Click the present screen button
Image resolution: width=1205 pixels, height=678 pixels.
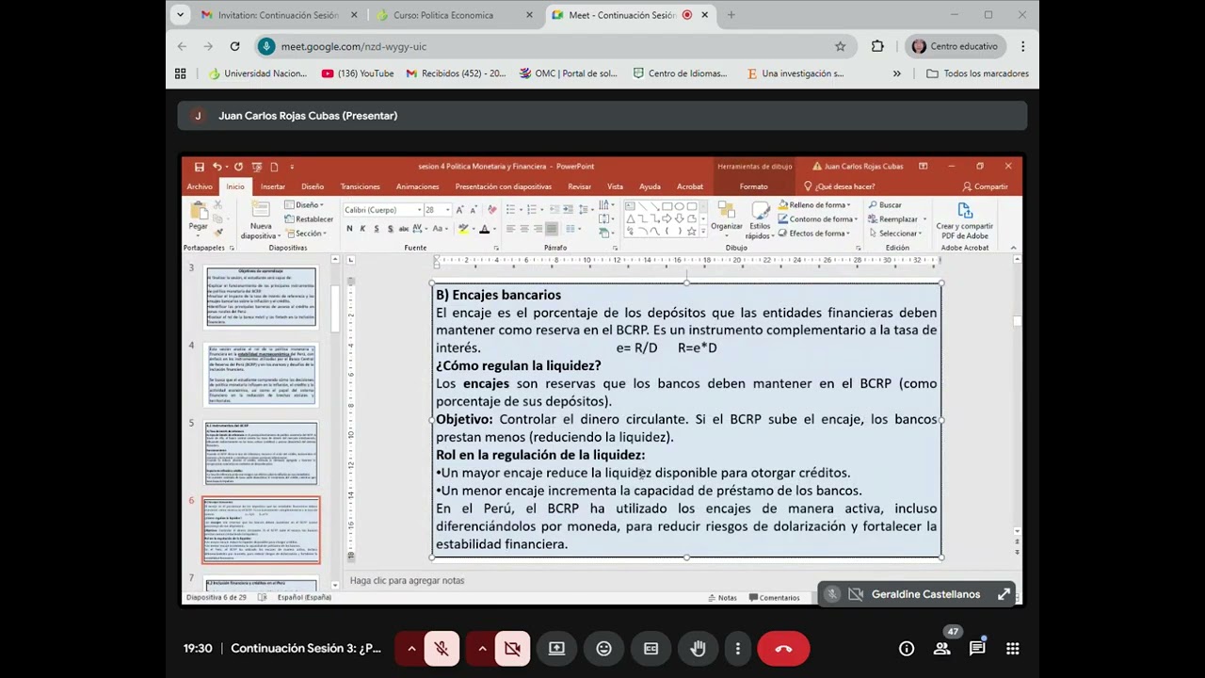pyautogui.click(x=556, y=649)
